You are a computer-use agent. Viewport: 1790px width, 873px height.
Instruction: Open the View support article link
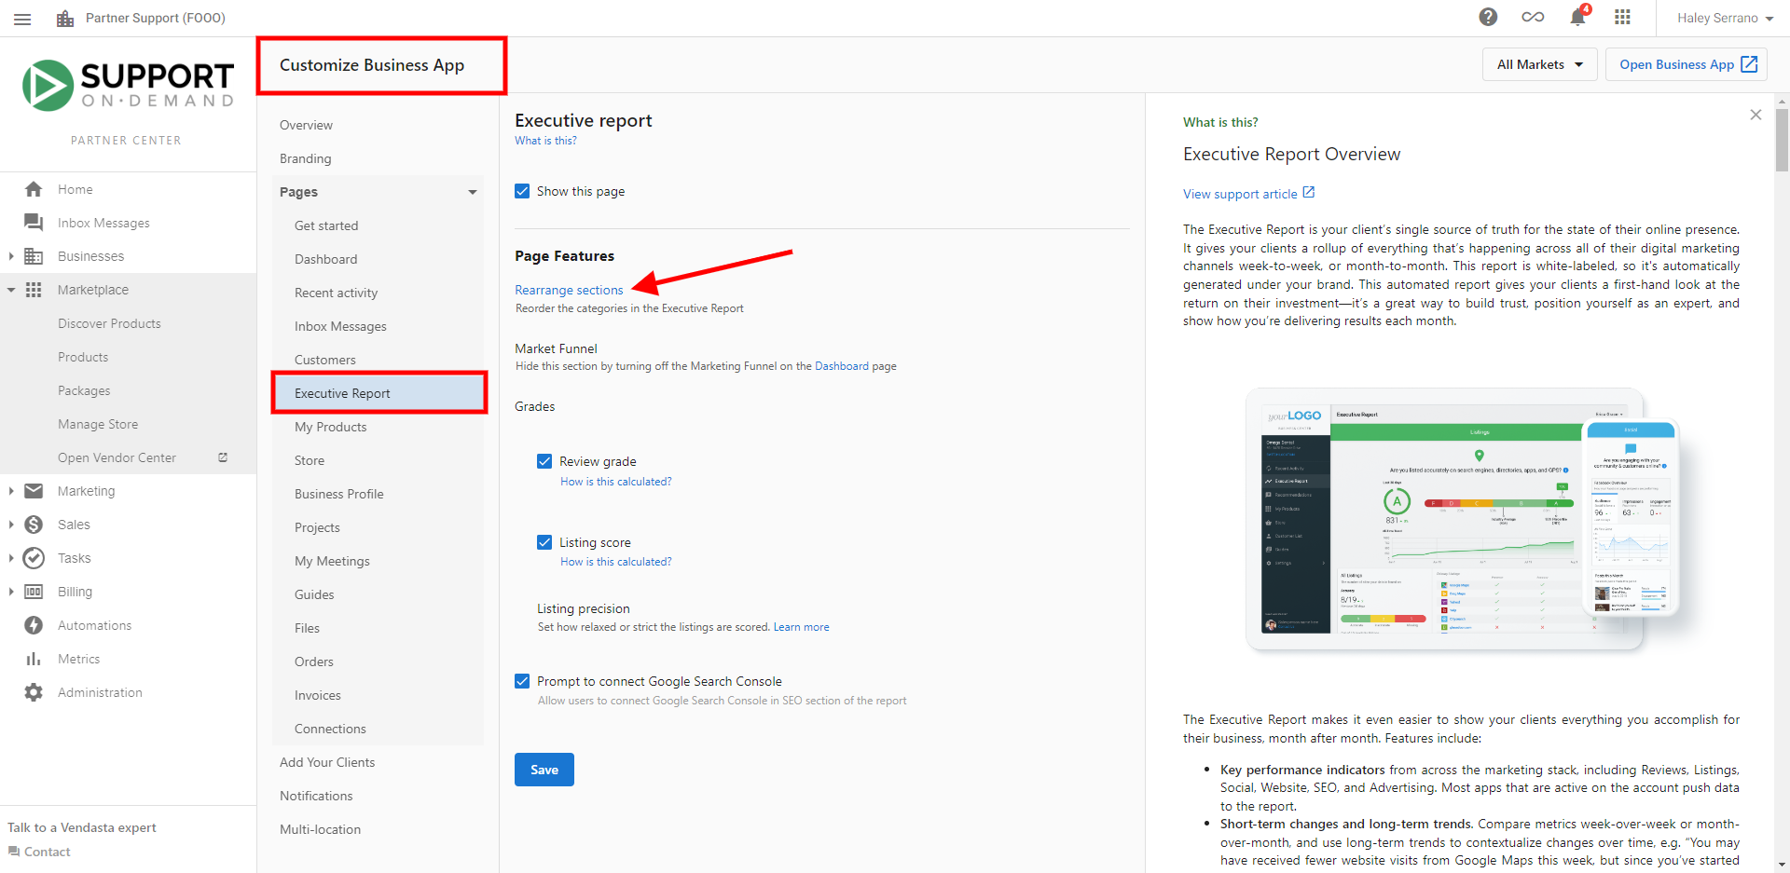[x=1240, y=194]
